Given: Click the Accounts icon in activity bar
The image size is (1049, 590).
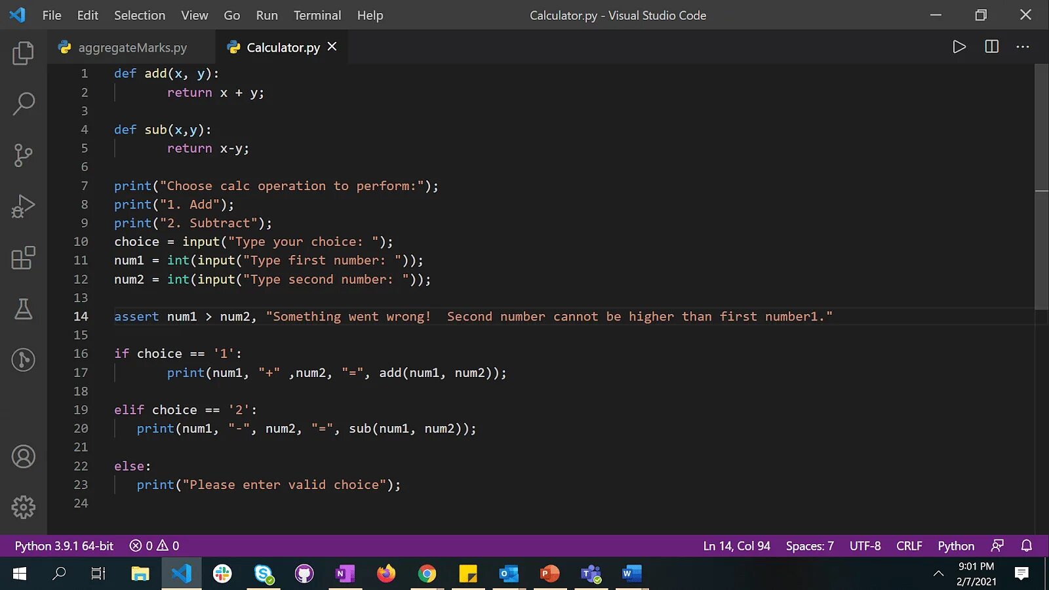Looking at the screenshot, I should [x=24, y=457].
